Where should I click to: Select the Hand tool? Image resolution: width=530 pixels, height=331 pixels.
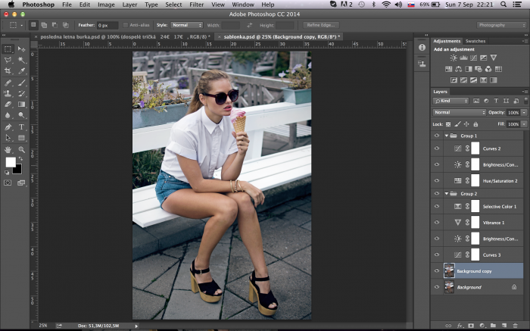8,149
